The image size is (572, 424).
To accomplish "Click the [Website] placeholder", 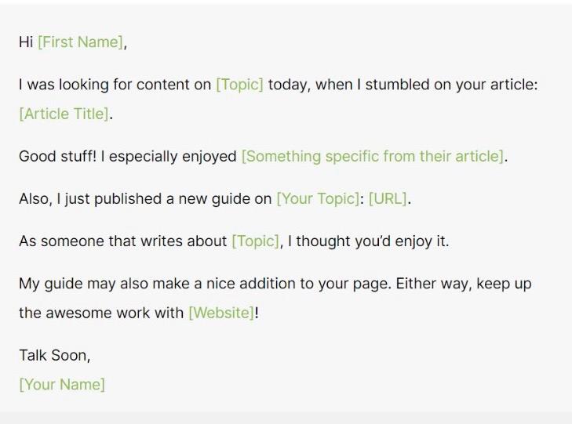I will (221, 313).
